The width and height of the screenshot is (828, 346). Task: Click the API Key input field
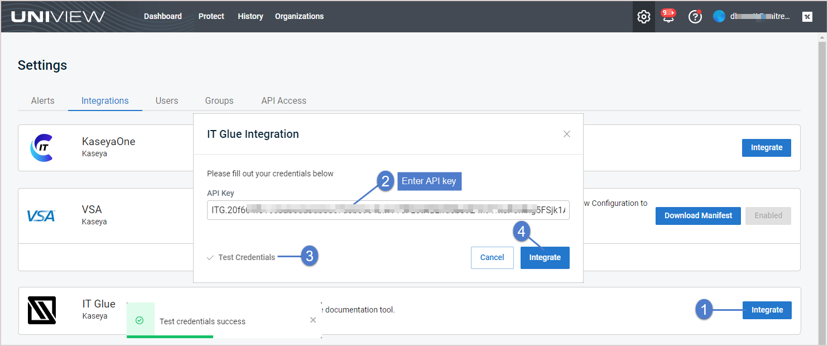[388, 210]
